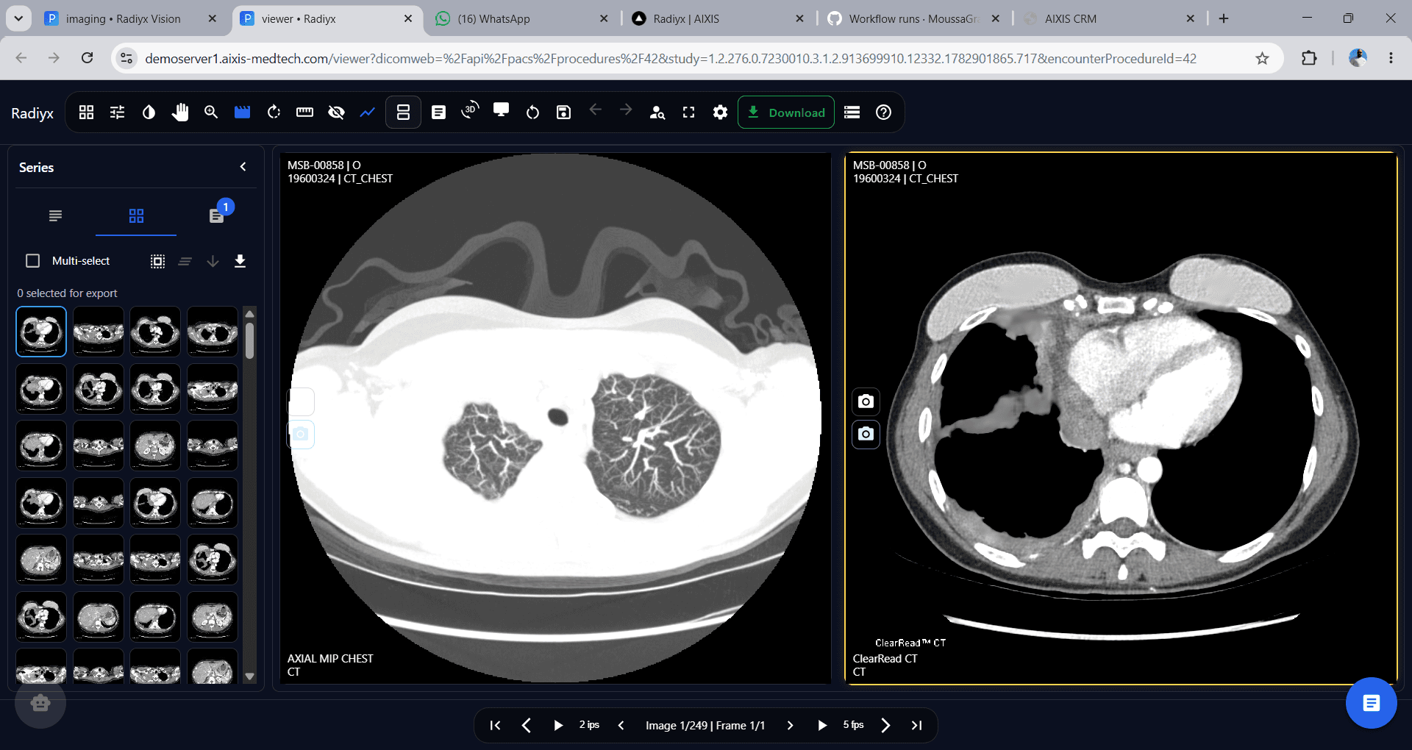1412x750 pixels.
Task: Redo with the toolbar right arrow
Action: pyautogui.click(x=626, y=110)
